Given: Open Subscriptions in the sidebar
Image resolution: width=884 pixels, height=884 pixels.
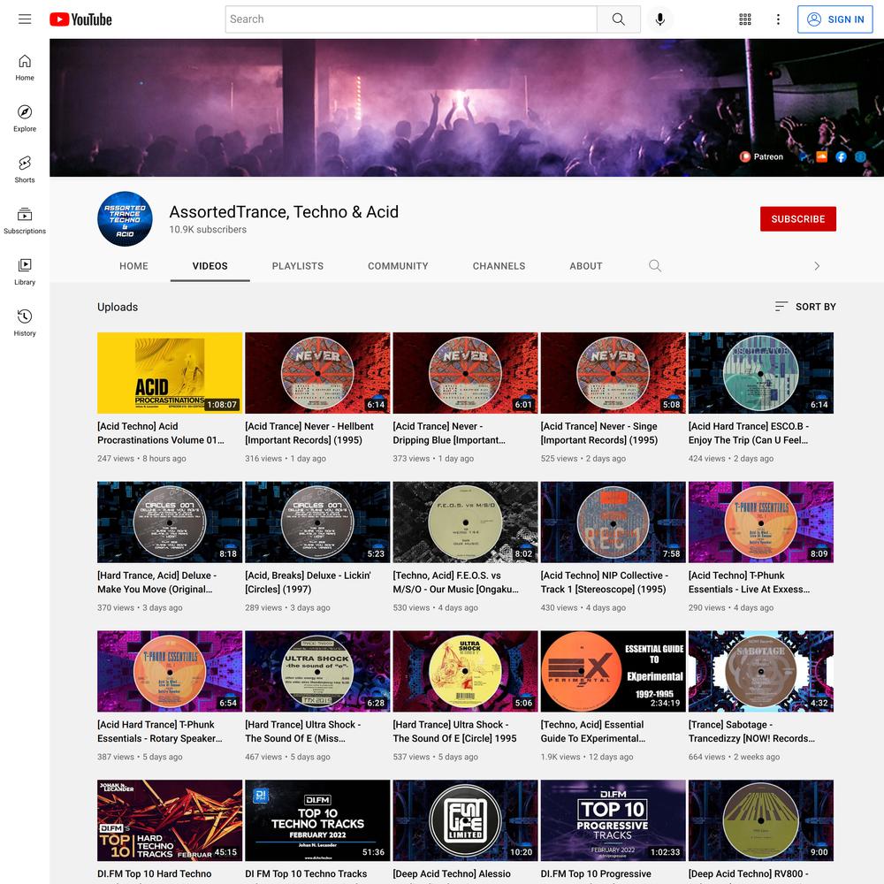Looking at the screenshot, I should 25,221.
